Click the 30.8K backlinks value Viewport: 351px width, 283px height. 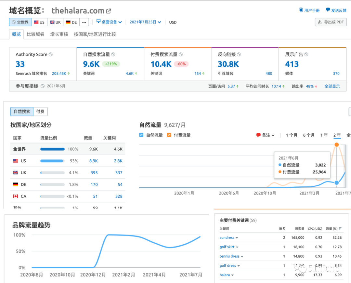pyautogui.click(x=228, y=64)
